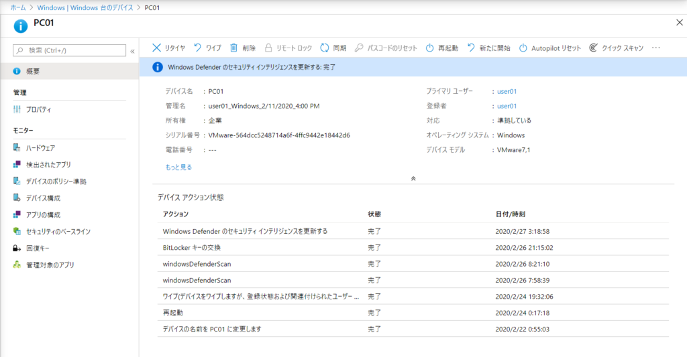Click the PC01 header info icon
Image resolution: width=687 pixels, height=357 pixels.
(x=21, y=26)
